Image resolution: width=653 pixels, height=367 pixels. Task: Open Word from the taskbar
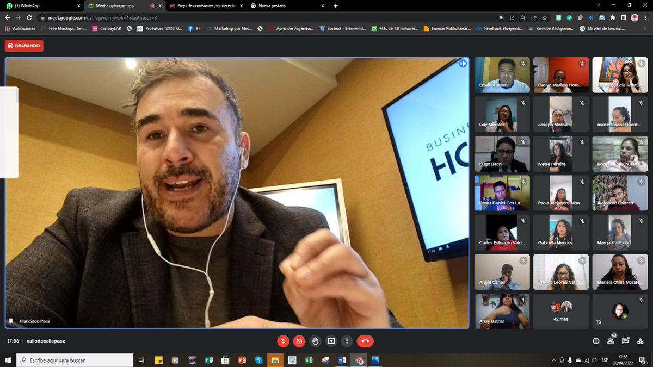click(x=342, y=360)
